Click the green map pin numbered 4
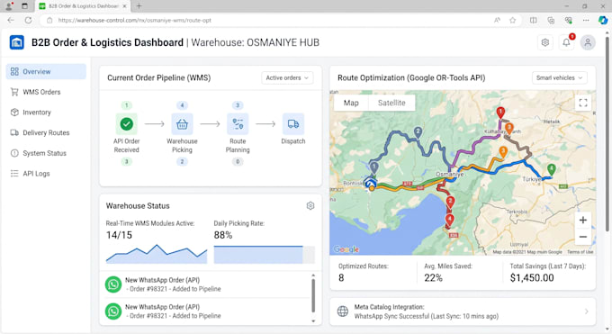 pyautogui.click(x=551, y=169)
